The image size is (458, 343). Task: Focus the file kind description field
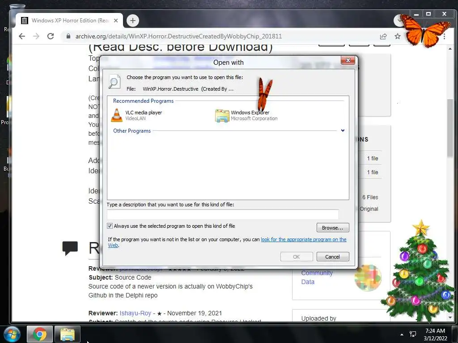[x=223, y=214]
